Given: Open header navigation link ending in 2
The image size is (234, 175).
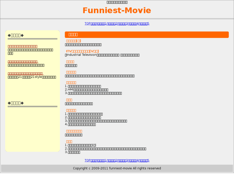Looking at the screenshot, I should point(112,23).
